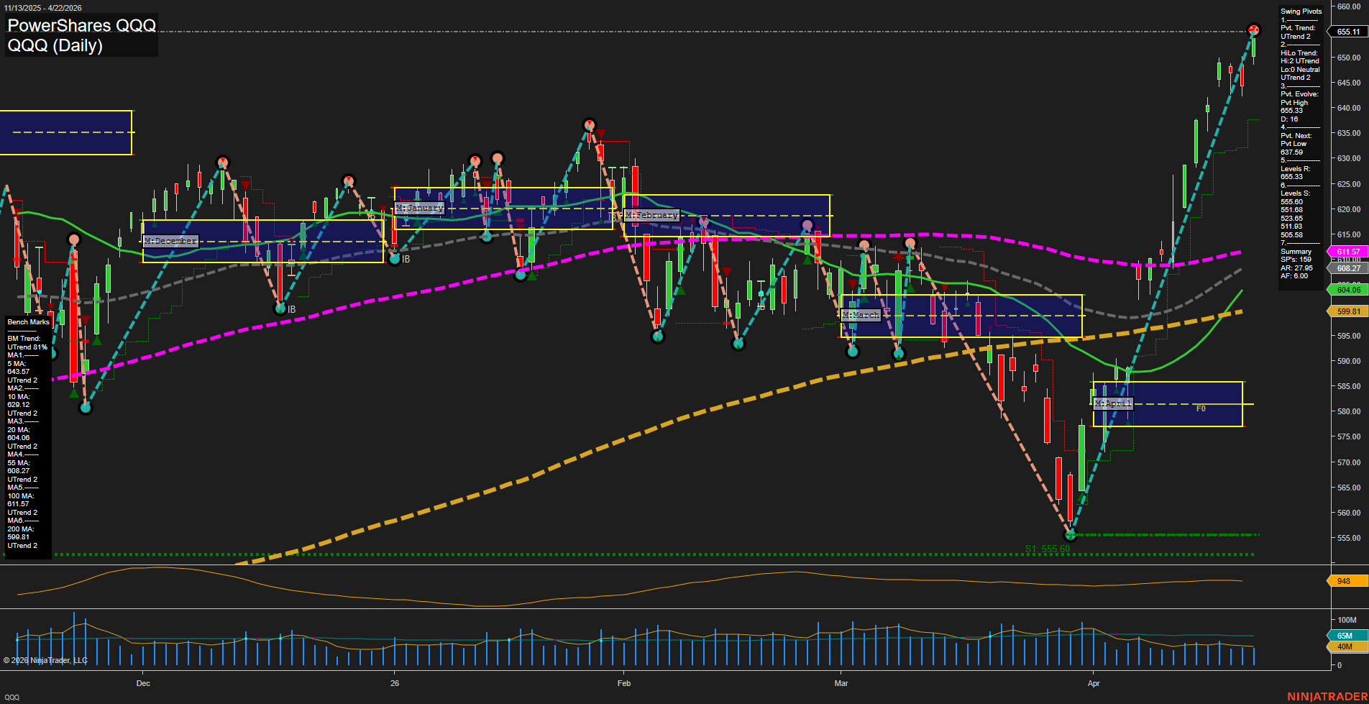1369x704 pixels.
Task: Click the red down-triangle marker at the February high
Action: tap(601, 132)
